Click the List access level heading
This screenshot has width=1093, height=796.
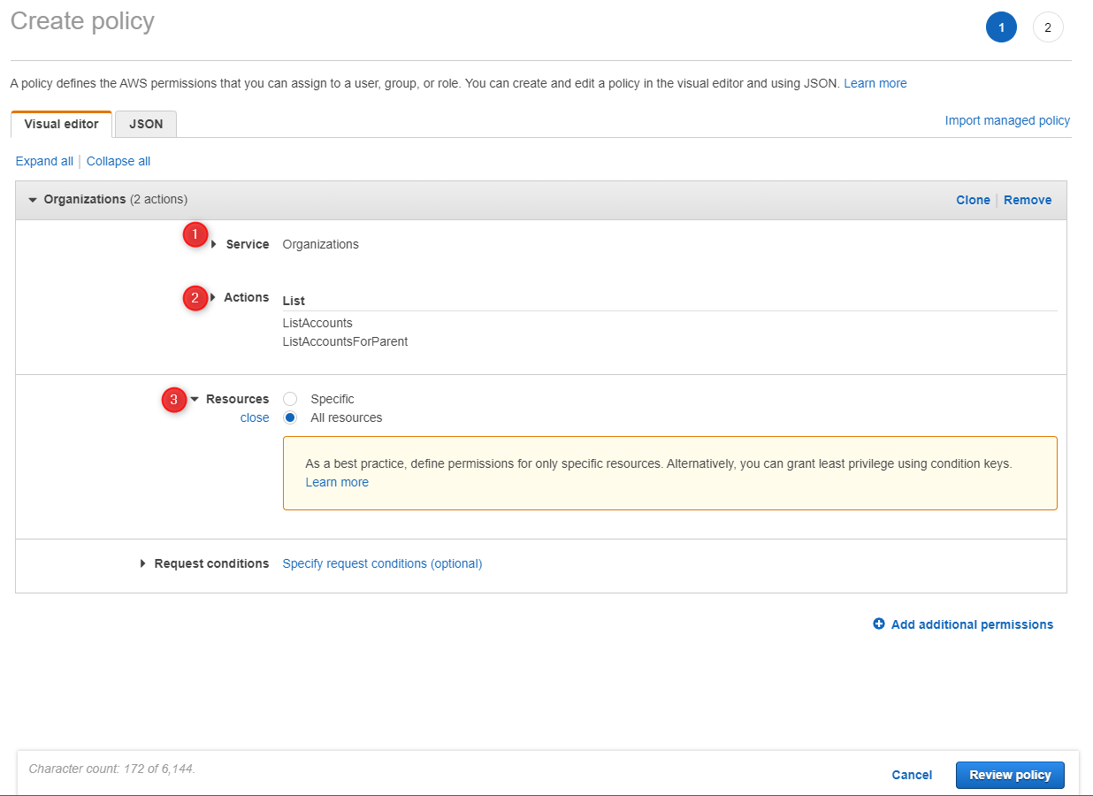click(x=294, y=301)
